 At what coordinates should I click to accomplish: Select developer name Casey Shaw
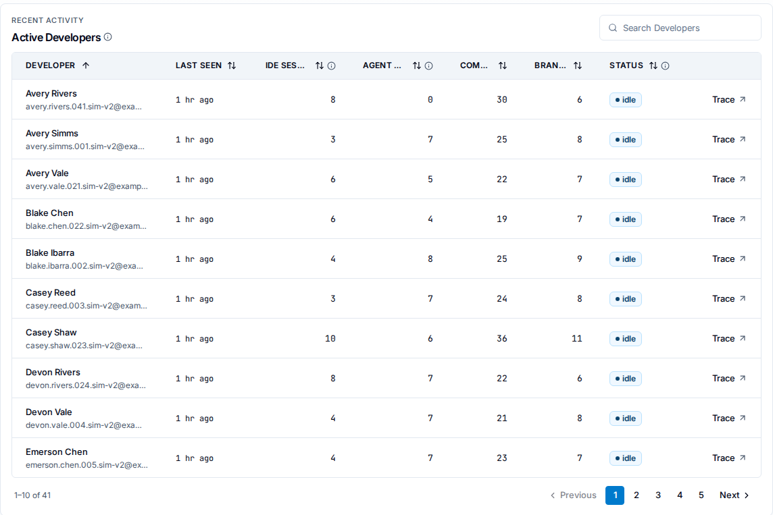click(x=51, y=333)
